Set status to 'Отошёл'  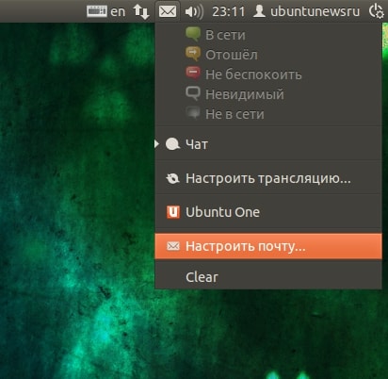pyautogui.click(x=268, y=55)
